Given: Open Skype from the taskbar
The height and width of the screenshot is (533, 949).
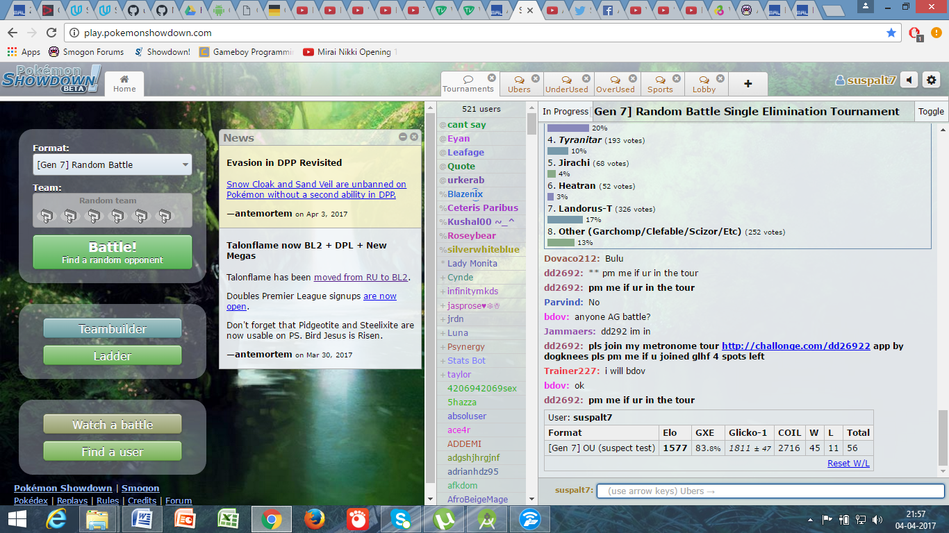Looking at the screenshot, I should click(401, 519).
